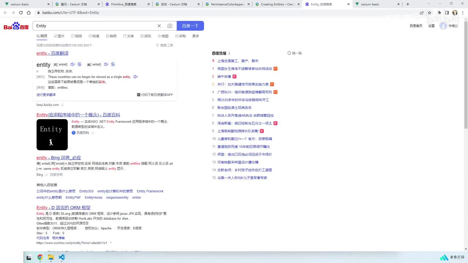Open 'entity - Bing 词典_必应' result

pos(58,158)
